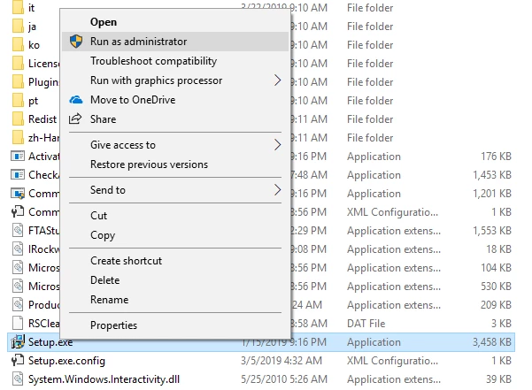Click the 1,553 KB size cell
532x390 pixels.
[492, 231]
